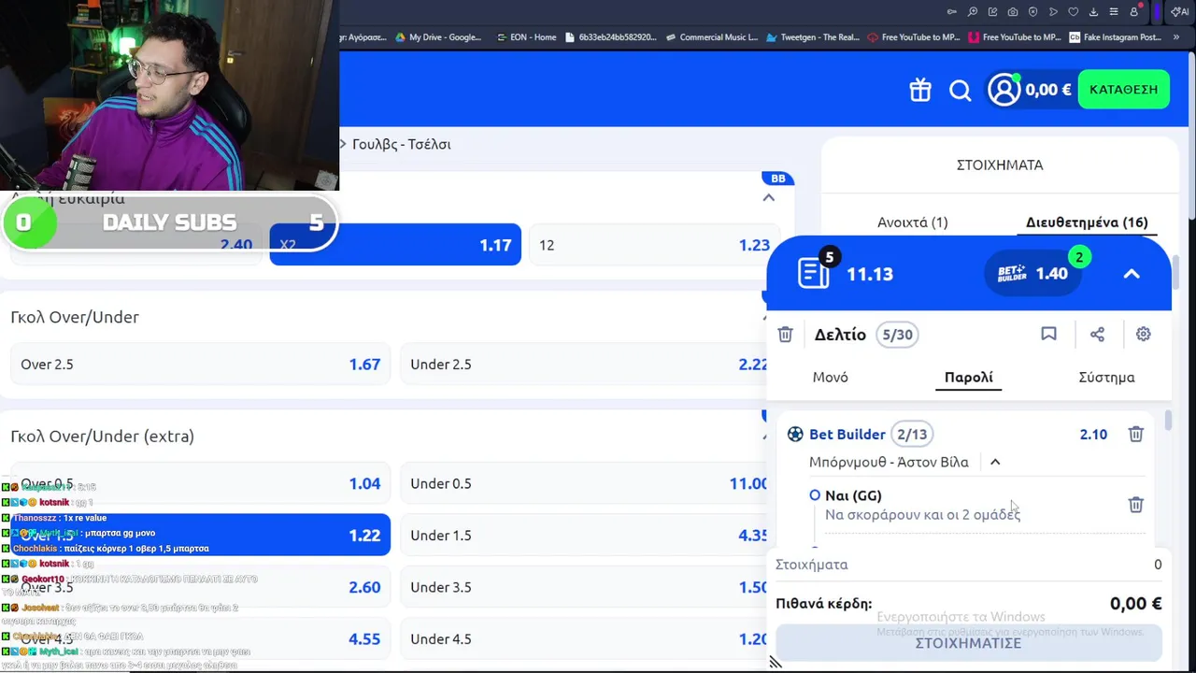Image resolution: width=1196 pixels, height=673 pixels.
Task: Open browser downloads icon
Action: 1094,12
